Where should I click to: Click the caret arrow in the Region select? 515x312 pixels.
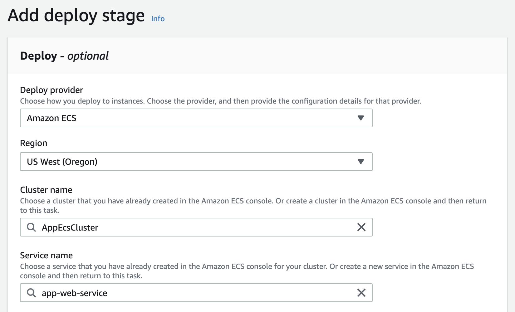[x=360, y=162]
